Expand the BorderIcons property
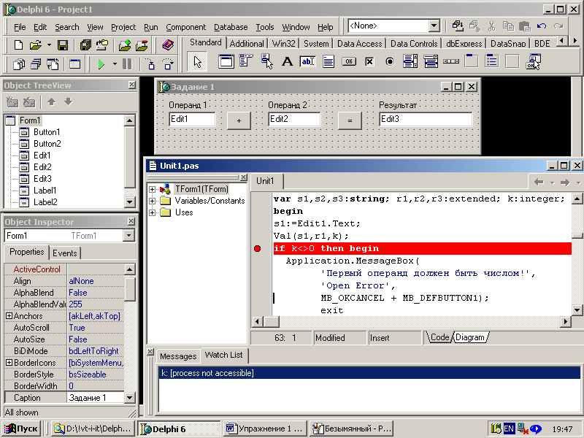This screenshot has height=438, width=584. 9,362
